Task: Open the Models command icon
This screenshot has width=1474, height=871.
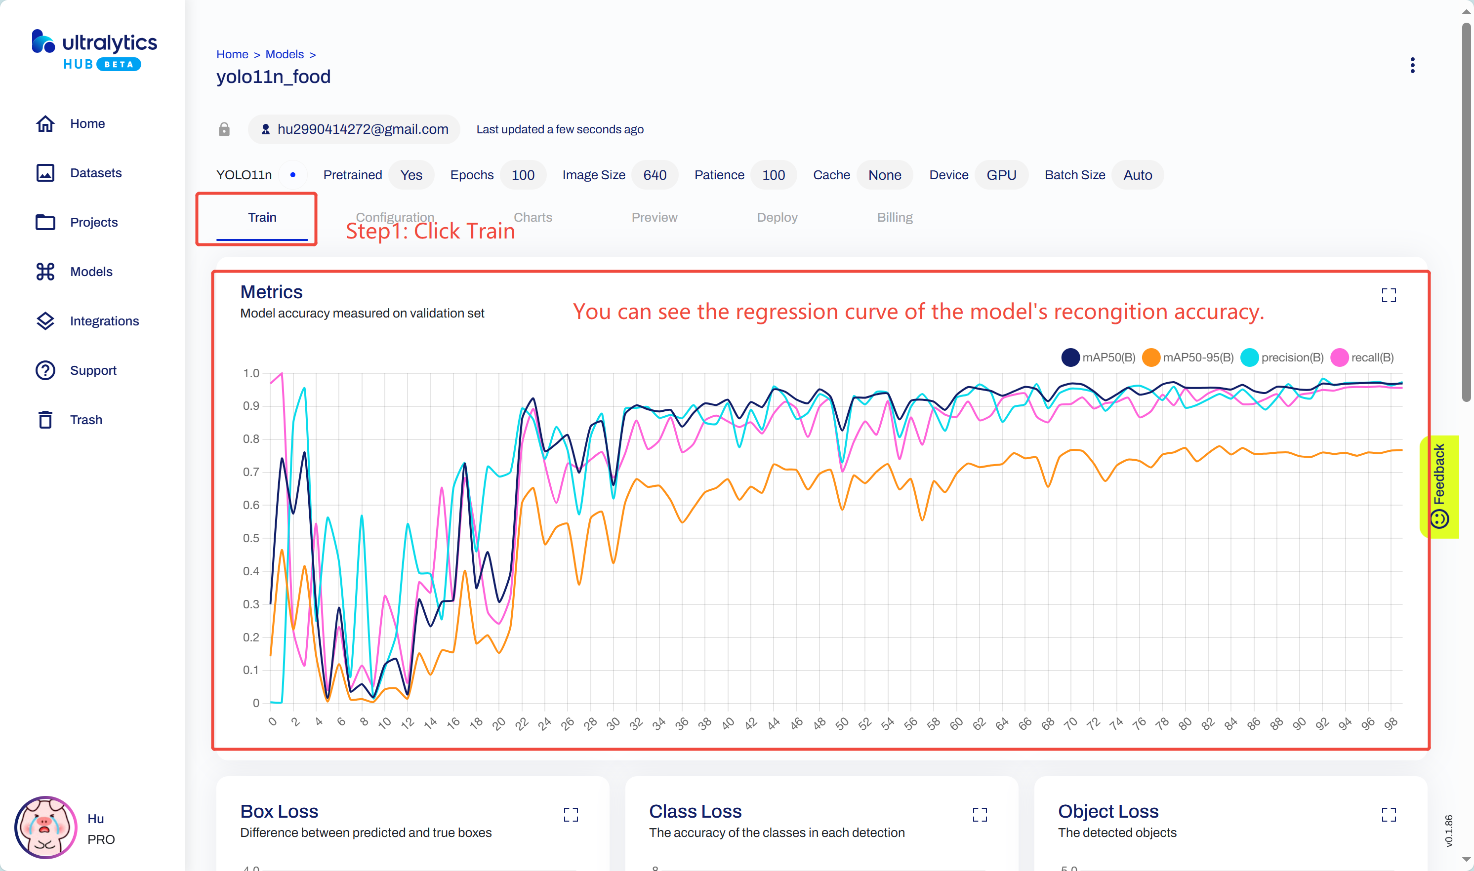Action: coord(45,272)
